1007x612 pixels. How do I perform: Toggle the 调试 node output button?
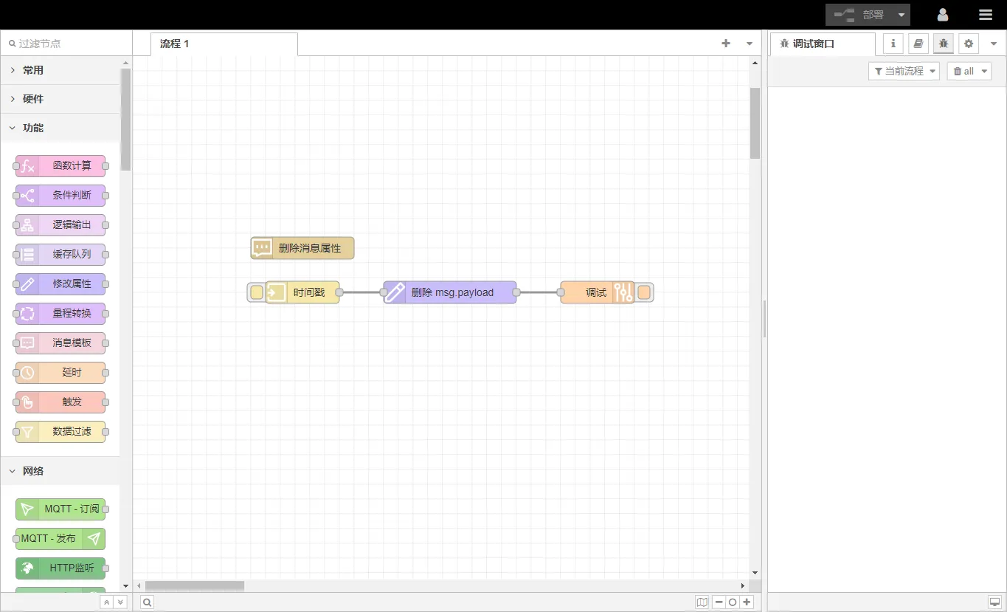click(x=644, y=292)
